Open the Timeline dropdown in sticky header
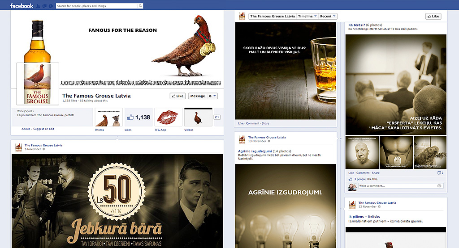Image resolution: width=459 pixels, height=248 pixels. pyautogui.click(x=307, y=17)
